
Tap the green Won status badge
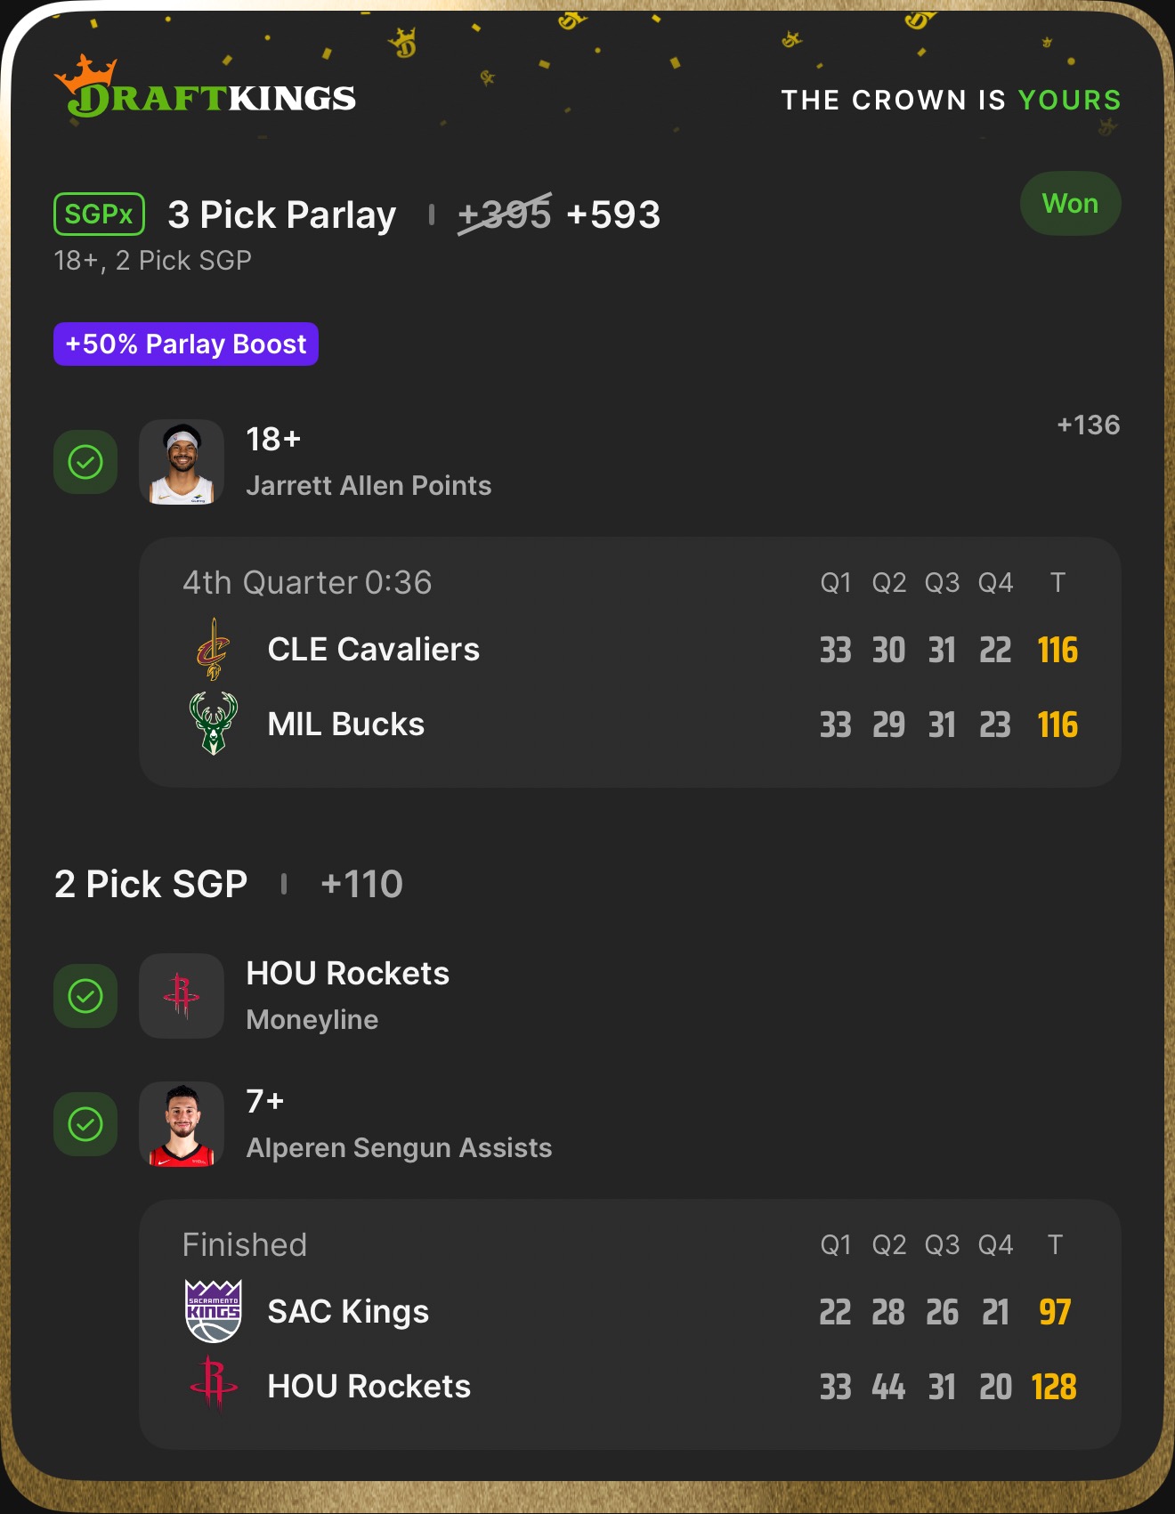click(1070, 204)
